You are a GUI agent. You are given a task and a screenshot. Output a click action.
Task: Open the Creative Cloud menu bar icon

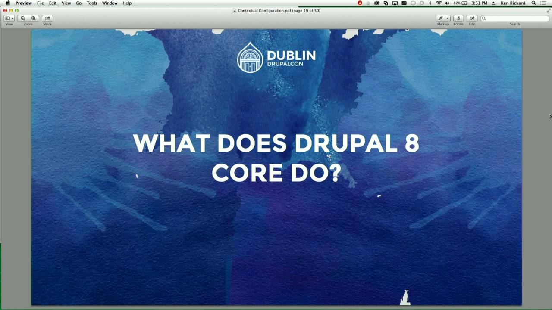pos(377,3)
